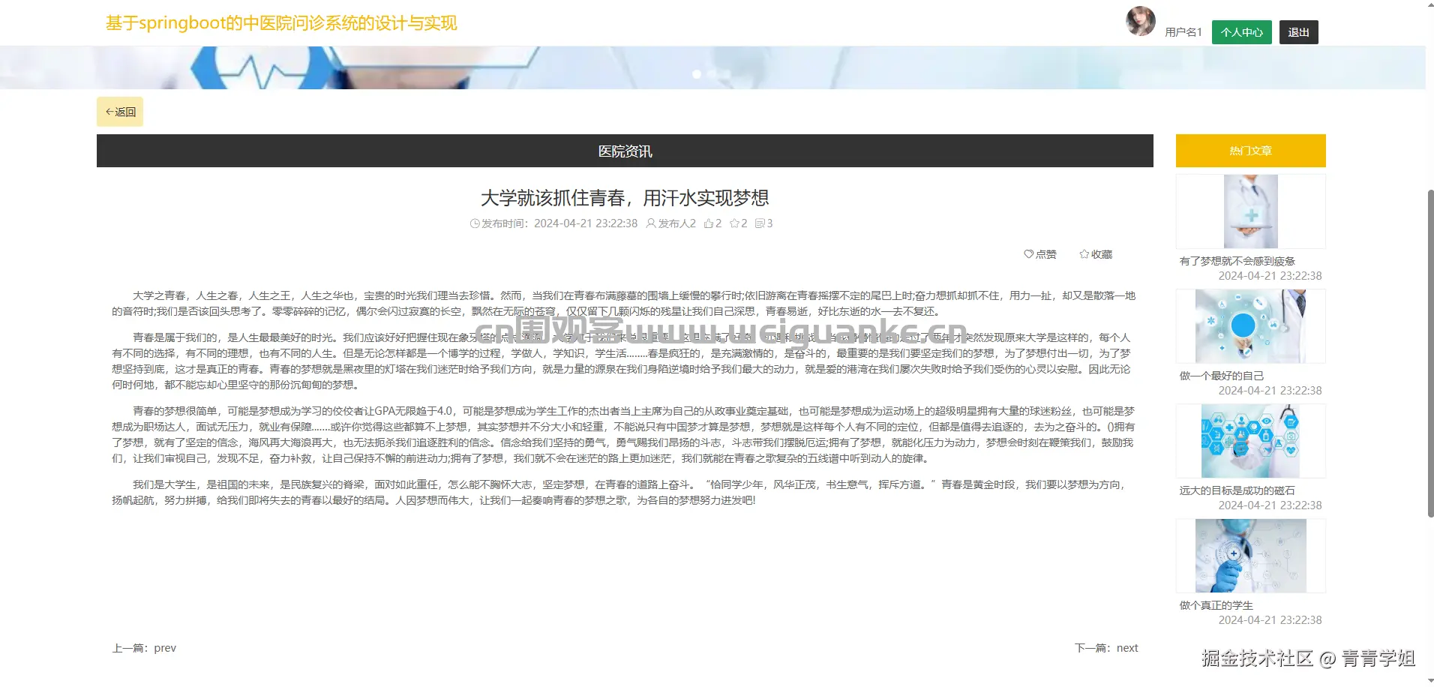The height and width of the screenshot is (687, 1434).
Task: Click the publish time 2024-04-21 23:22:38 under title
Action: [x=586, y=223]
